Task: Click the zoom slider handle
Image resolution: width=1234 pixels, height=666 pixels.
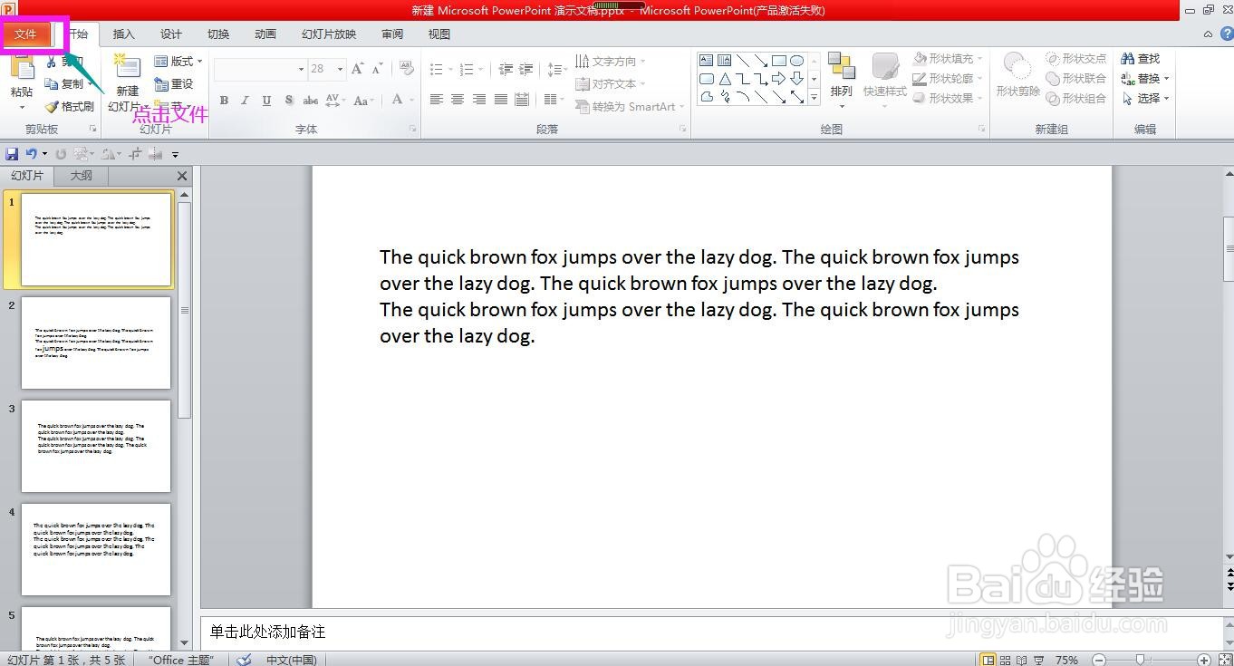Action: click(1141, 660)
